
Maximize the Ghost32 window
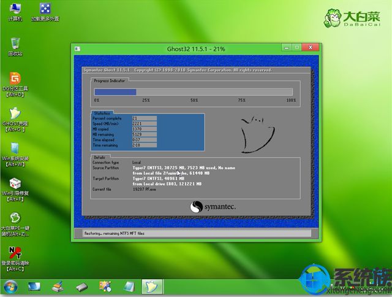tap(296, 47)
